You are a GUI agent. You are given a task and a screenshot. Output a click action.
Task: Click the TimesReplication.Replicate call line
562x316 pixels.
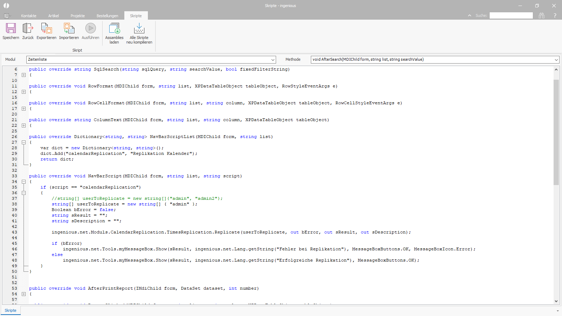(231, 232)
